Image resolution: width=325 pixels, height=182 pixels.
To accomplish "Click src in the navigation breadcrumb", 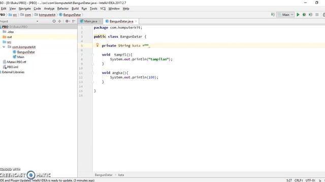I will (x=13, y=15).
